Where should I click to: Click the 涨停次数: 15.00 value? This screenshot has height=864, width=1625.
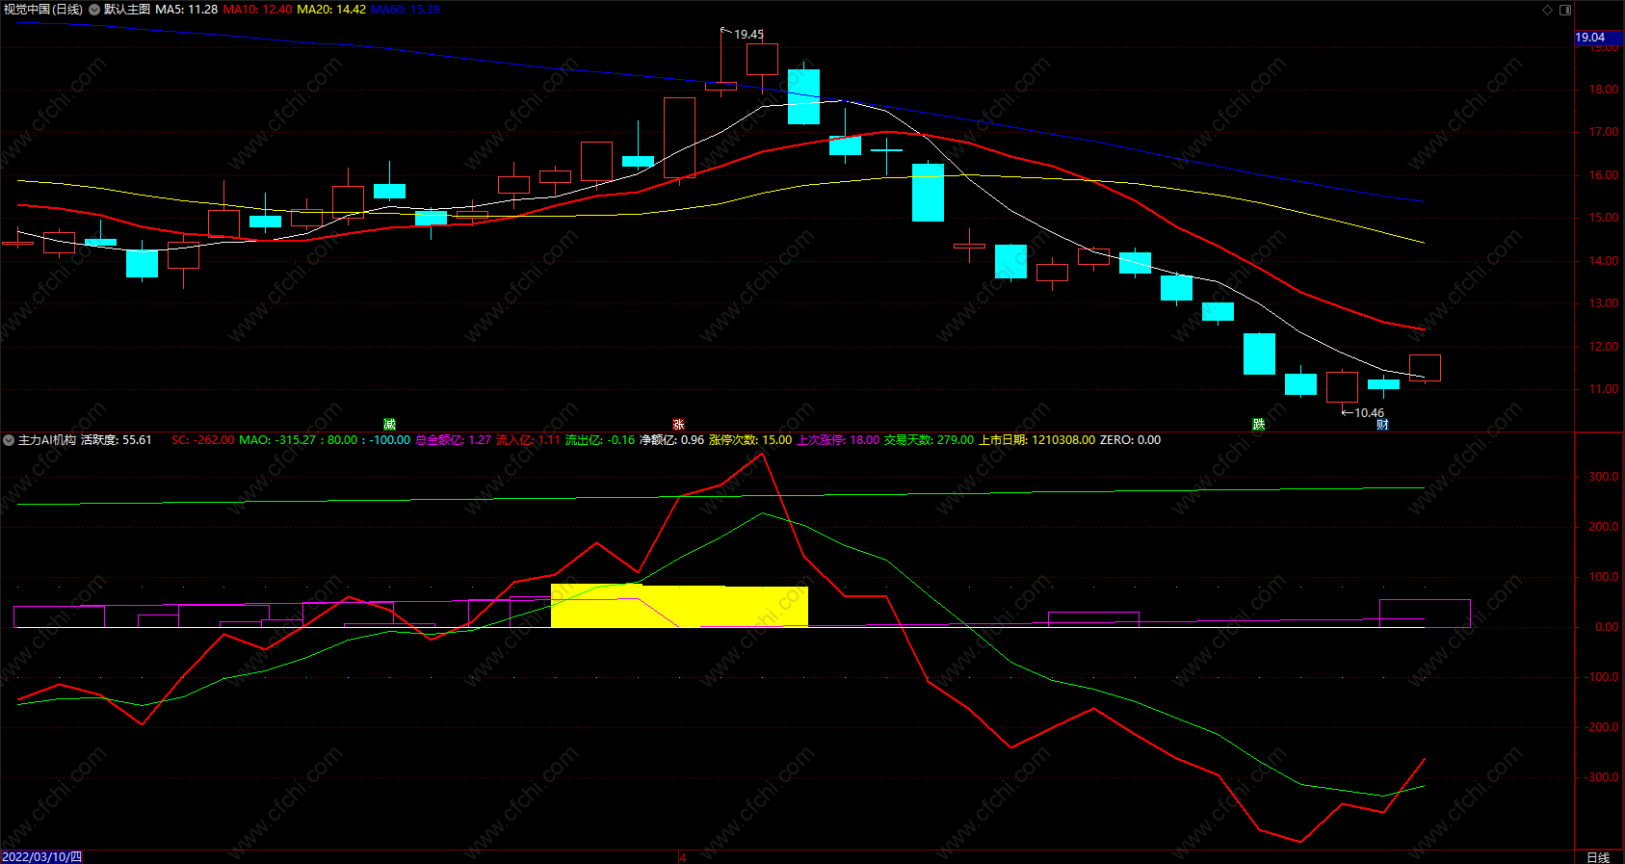[750, 440]
